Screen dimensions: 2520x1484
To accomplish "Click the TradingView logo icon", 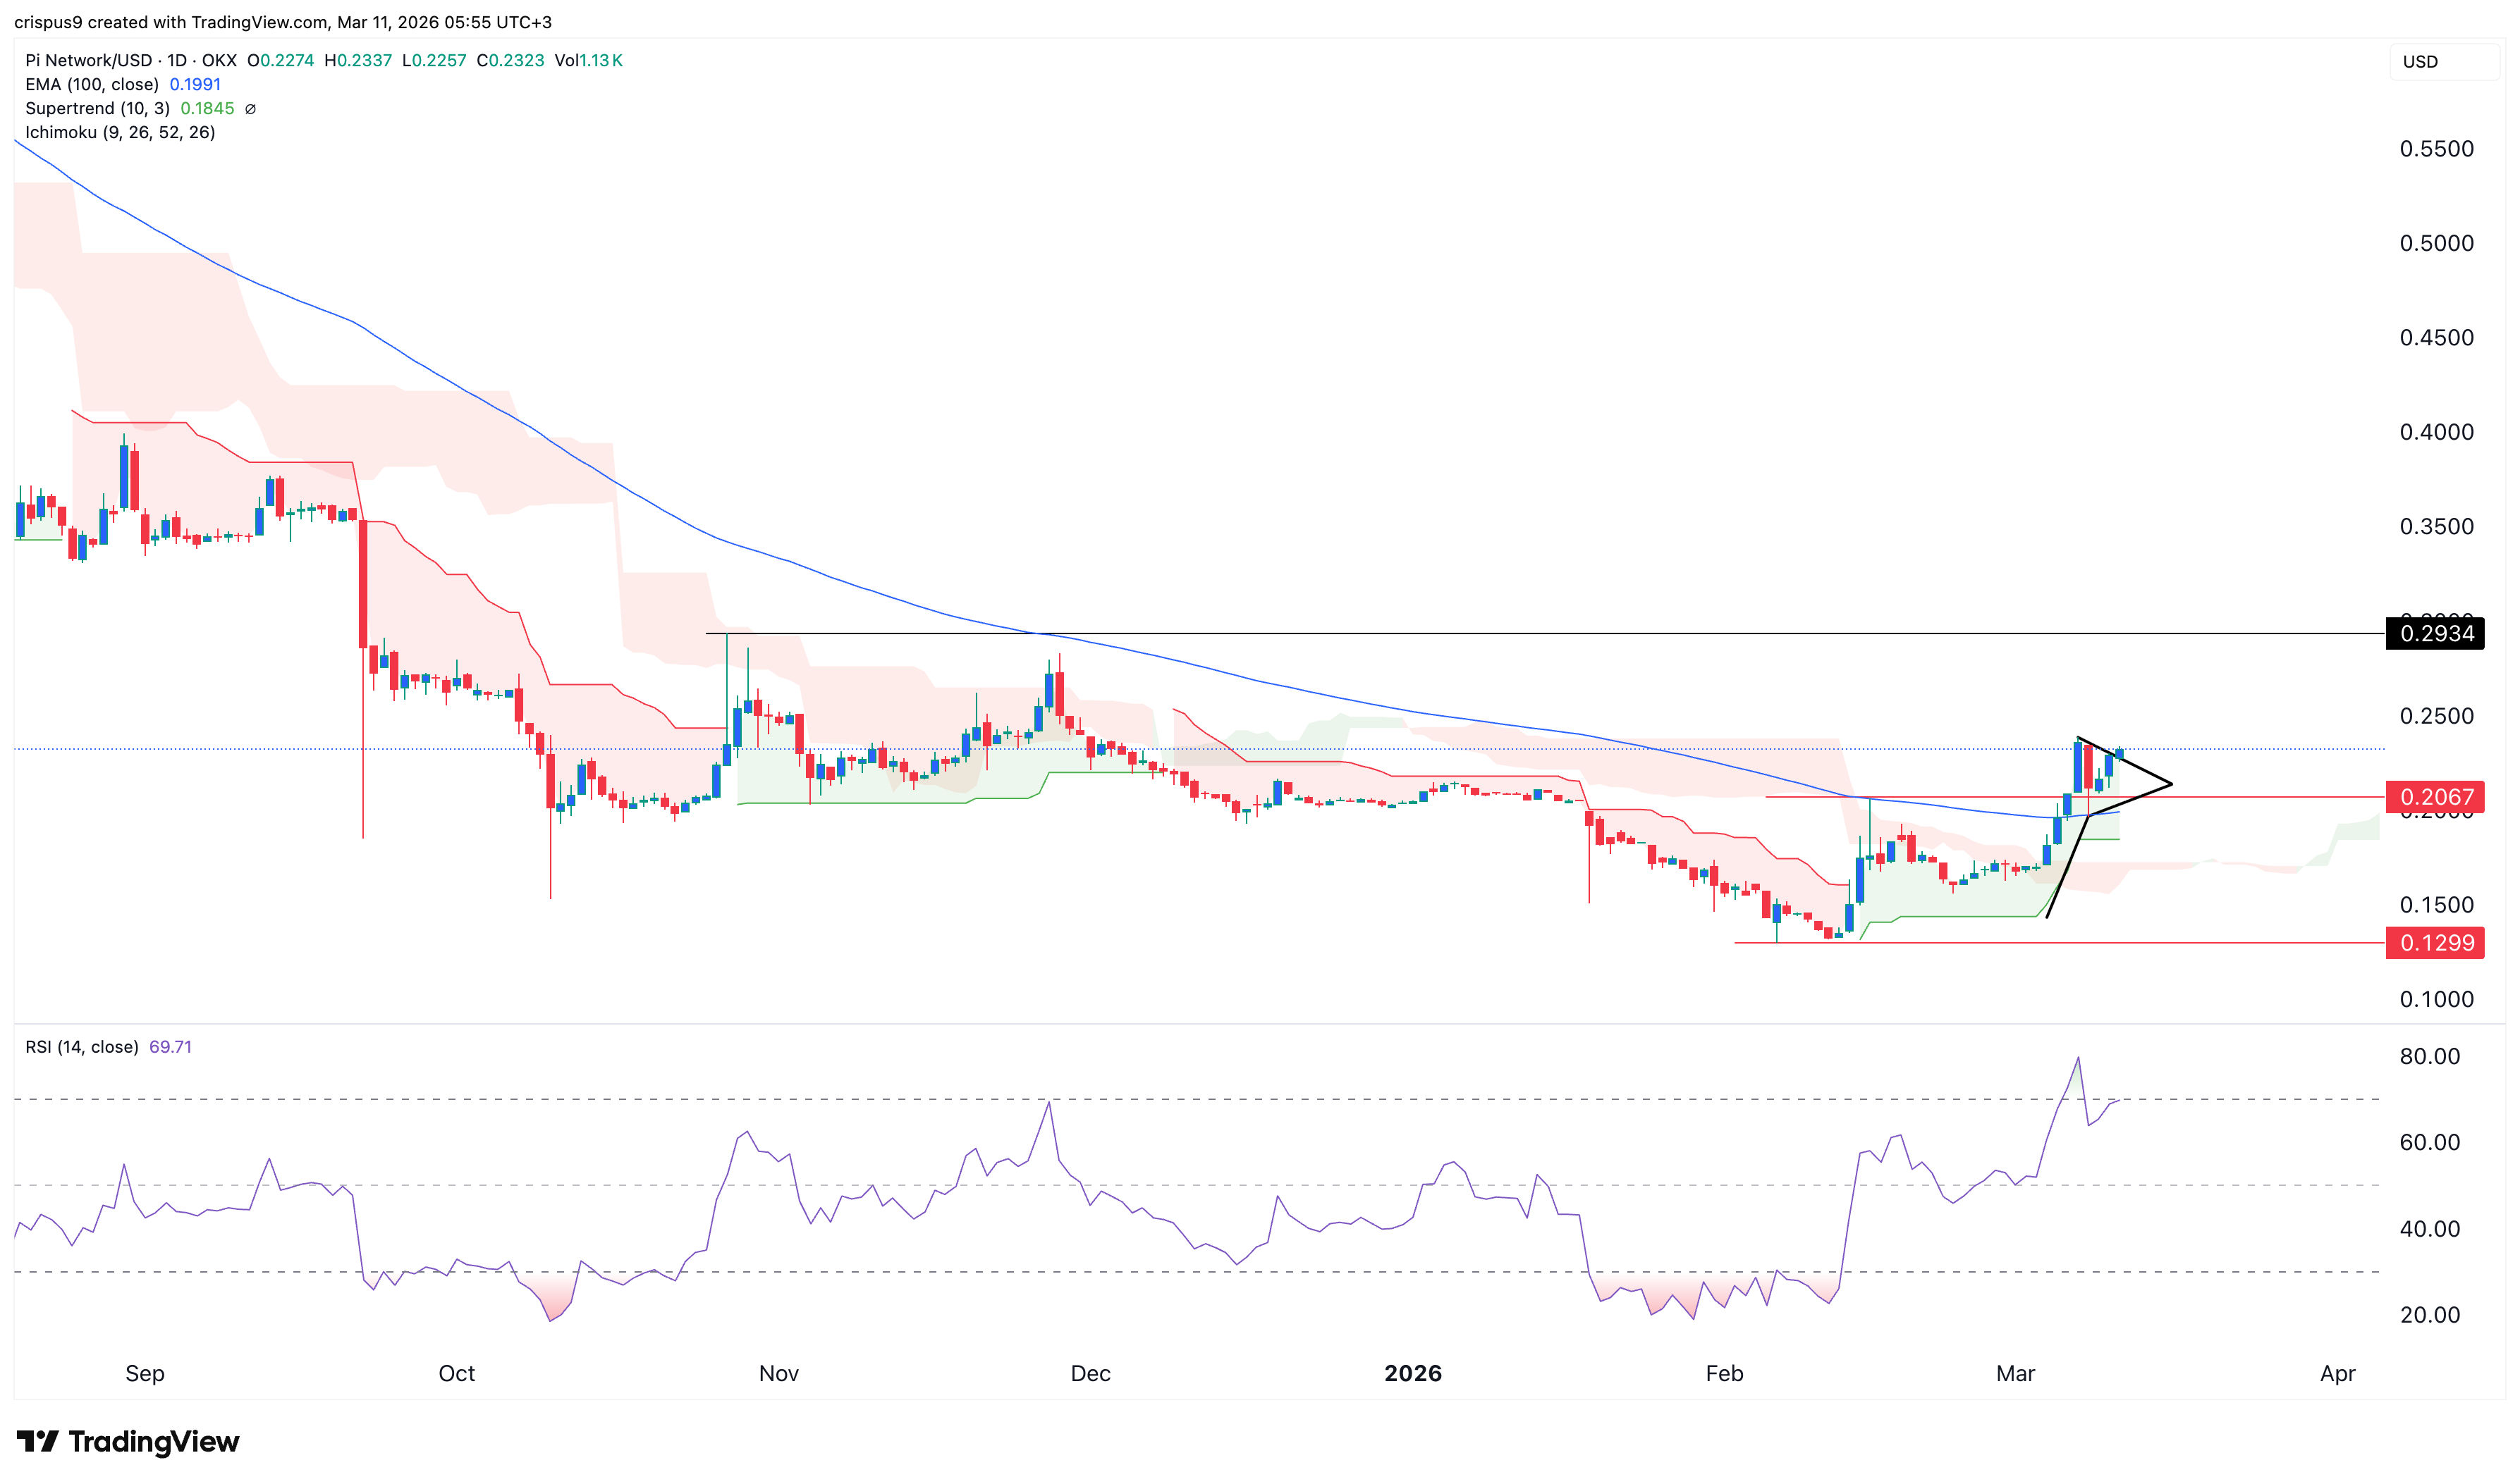I will 38,1441.
